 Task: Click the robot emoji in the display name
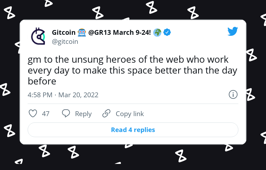pos(81,32)
